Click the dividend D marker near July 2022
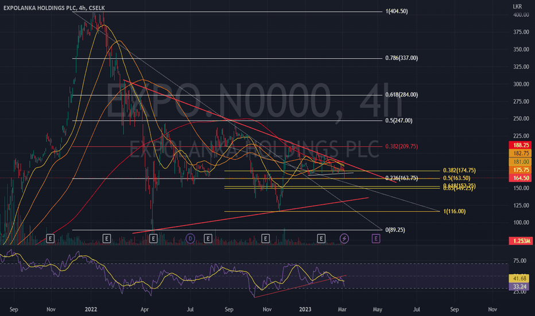 point(191,238)
